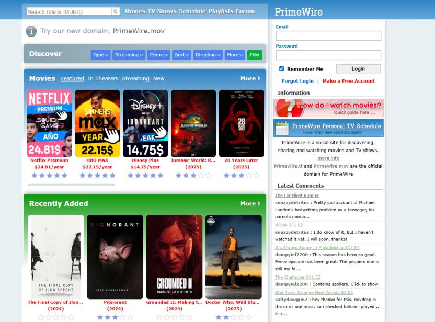Screen dimensions: 435x322
Task: Click the PrimeWire Personal TV Schedule banner title
Action: pyautogui.click(x=336, y=126)
